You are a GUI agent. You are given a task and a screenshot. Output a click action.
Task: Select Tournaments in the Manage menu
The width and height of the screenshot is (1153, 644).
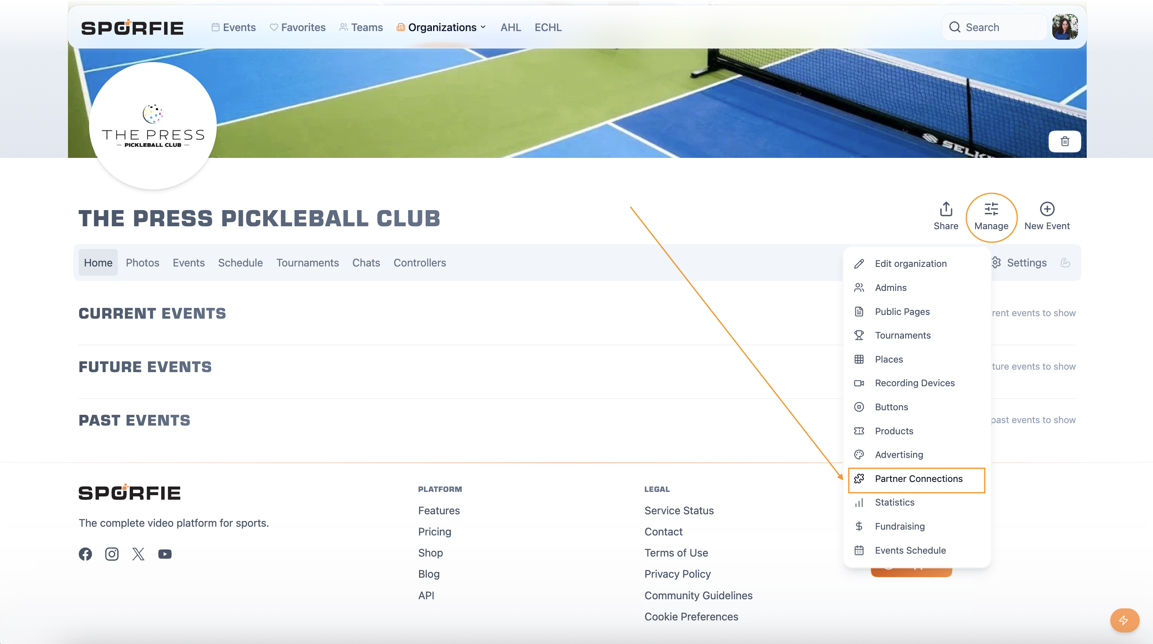917,336
